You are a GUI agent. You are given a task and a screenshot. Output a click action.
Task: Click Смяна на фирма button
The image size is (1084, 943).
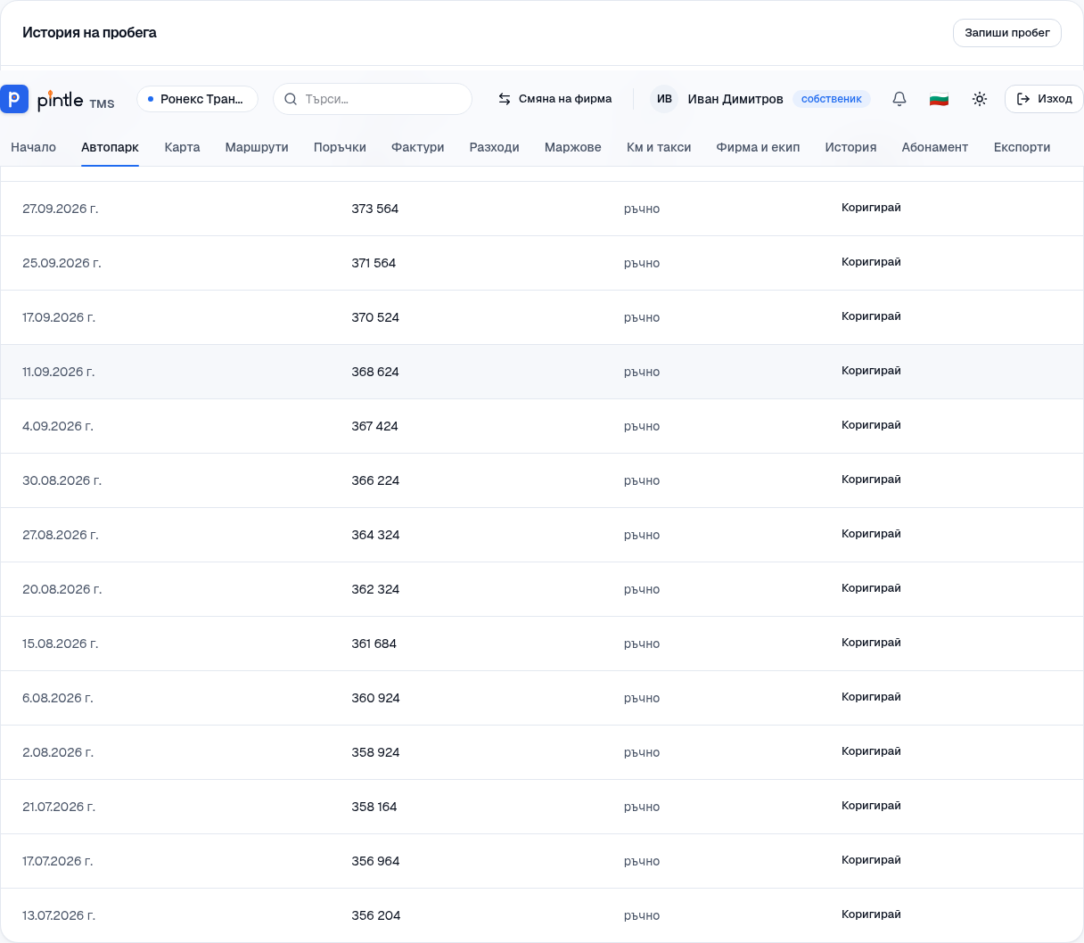(554, 99)
